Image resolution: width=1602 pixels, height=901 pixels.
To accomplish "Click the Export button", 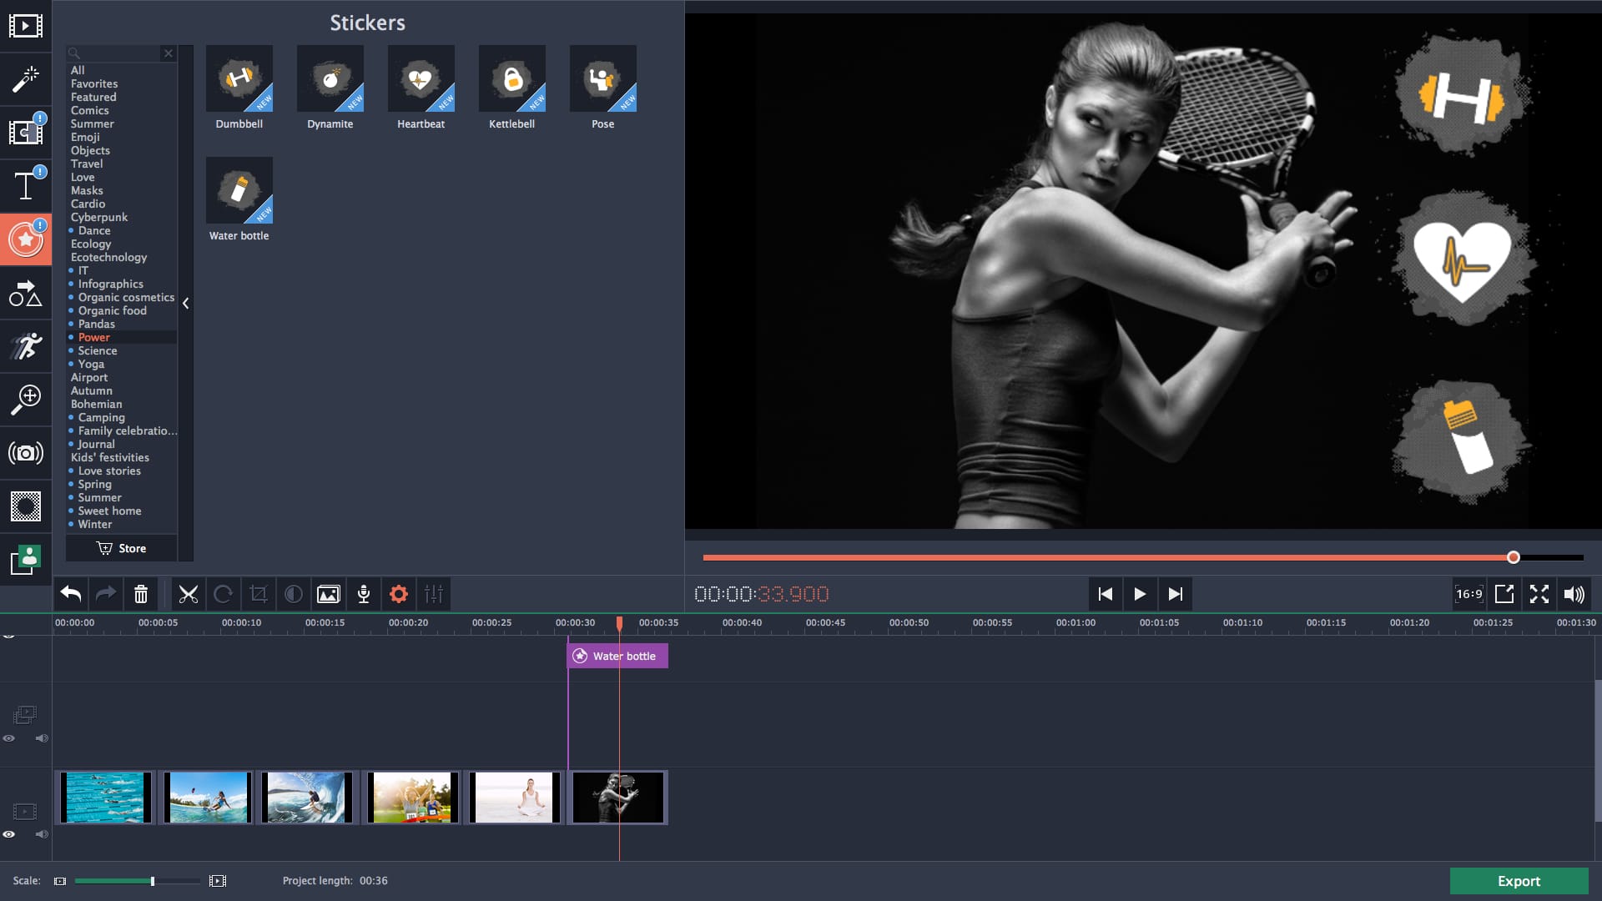I will pos(1519,881).
